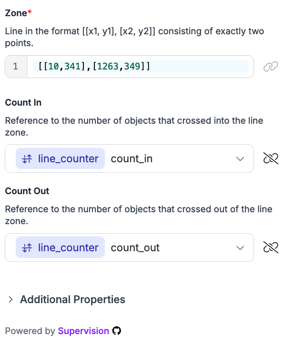Click the Additional Properties heading
This screenshot has height=355, width=285.
tap(72, 299)
